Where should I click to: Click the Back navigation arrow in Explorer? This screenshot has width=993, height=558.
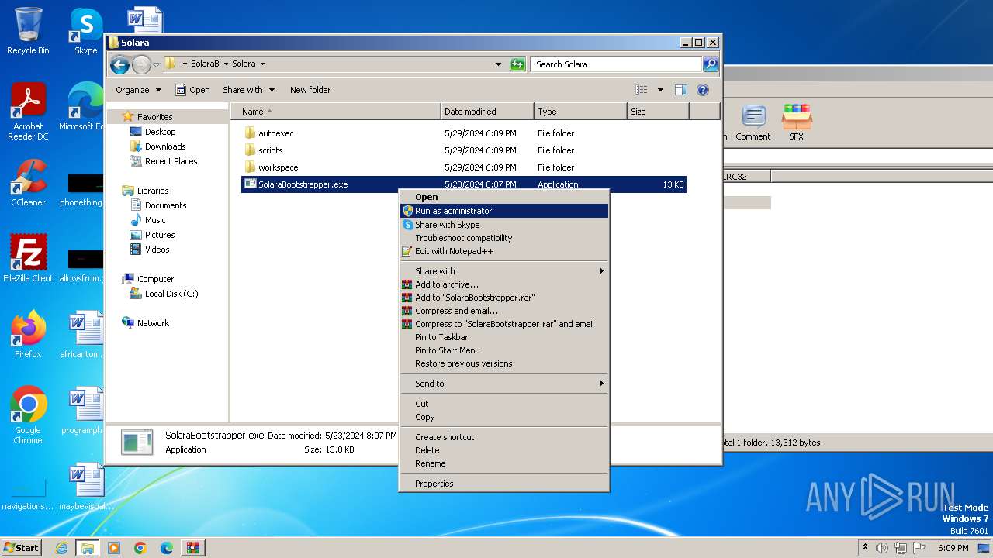click(x=119, y=64)
